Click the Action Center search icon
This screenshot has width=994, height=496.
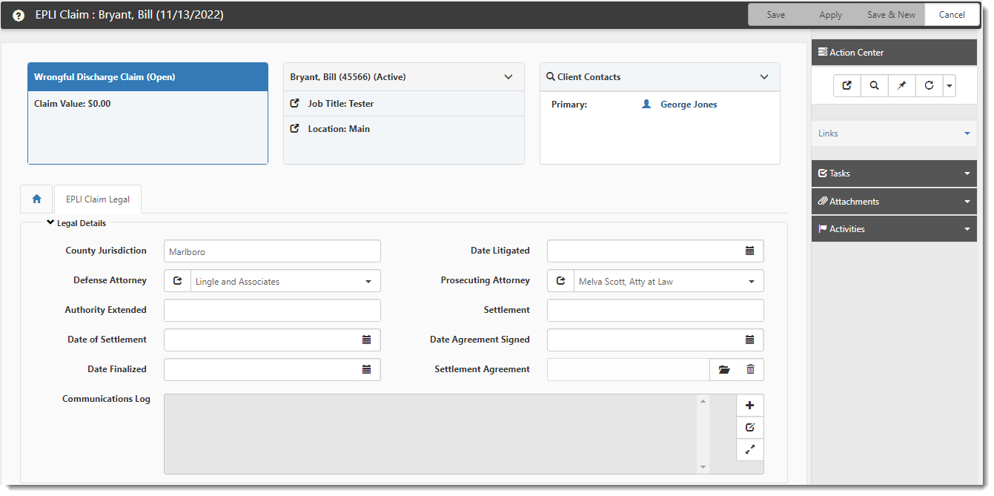(x=875, y=86)
